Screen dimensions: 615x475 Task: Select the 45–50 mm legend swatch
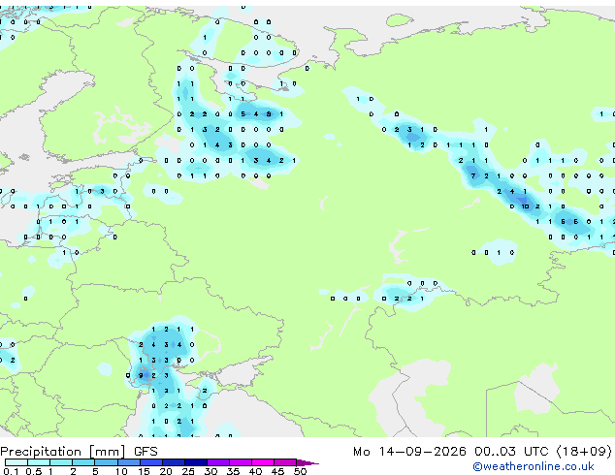pos(285,462)
